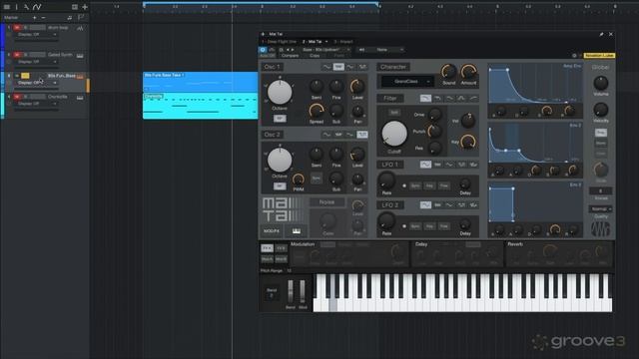Choose the first filter type icon
This screenshot has height=359, width=639.
coord(425,98)
